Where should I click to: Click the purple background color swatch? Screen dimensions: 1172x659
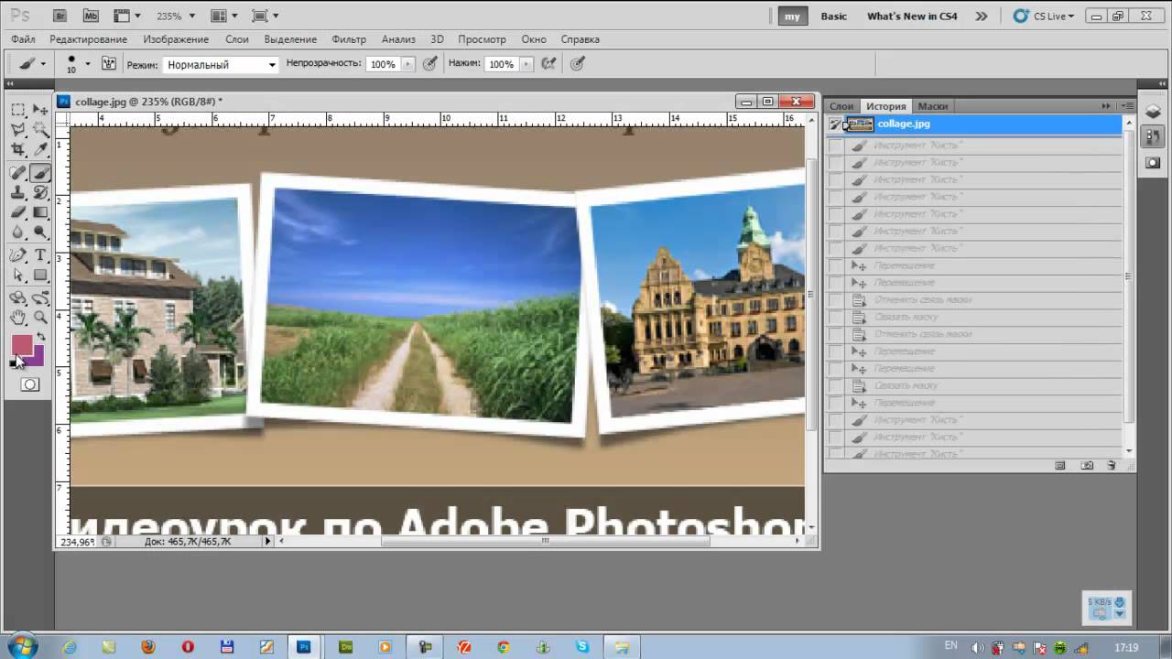(38, 360)
